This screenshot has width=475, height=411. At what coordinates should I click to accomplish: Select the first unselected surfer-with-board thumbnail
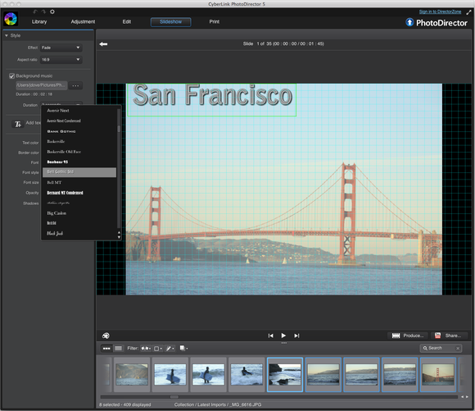point(170,375)
